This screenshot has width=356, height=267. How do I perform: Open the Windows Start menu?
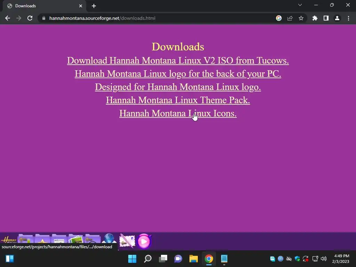[132, 259]
